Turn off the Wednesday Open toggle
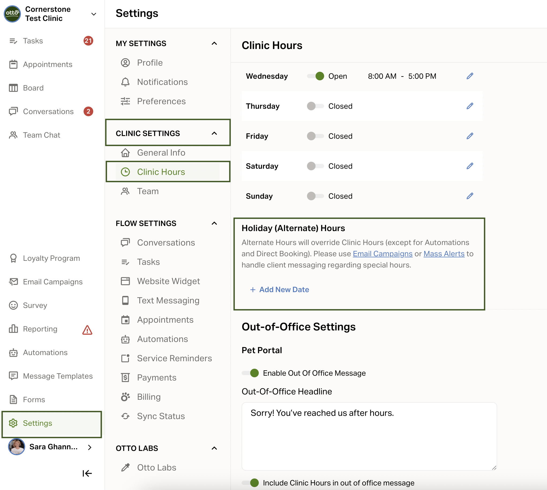 click(x=316, y=76)
